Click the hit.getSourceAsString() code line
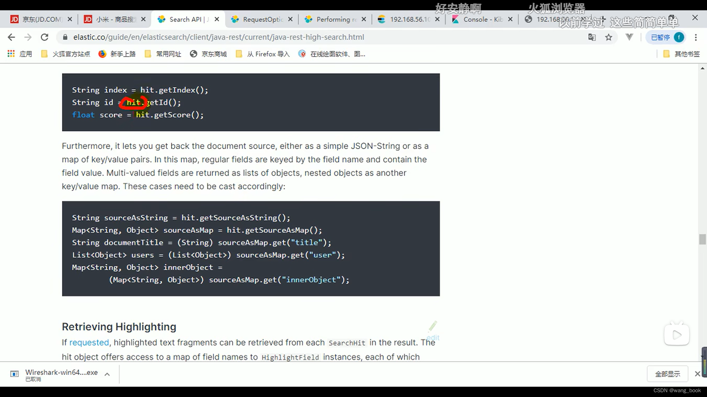The image size is (707, 397). (181, 218)
